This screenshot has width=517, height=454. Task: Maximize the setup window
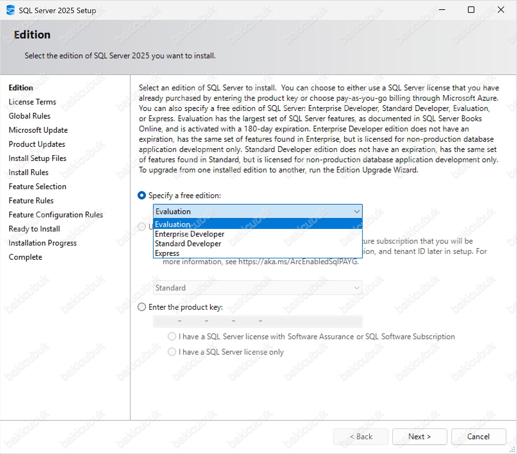pyautogui.click(x=471, y=10)
